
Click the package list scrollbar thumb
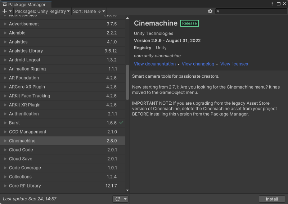tap(127, 82)
